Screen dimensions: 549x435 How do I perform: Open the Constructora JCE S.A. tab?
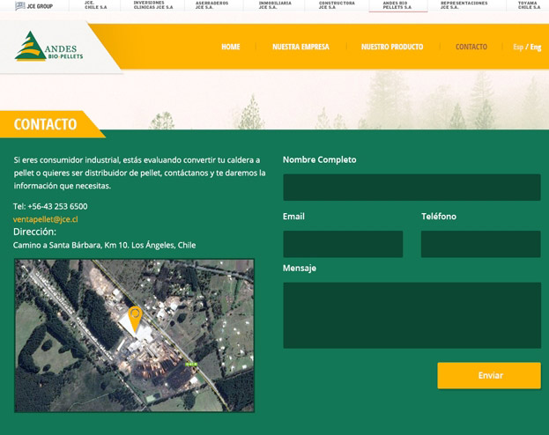pos(337,5)
